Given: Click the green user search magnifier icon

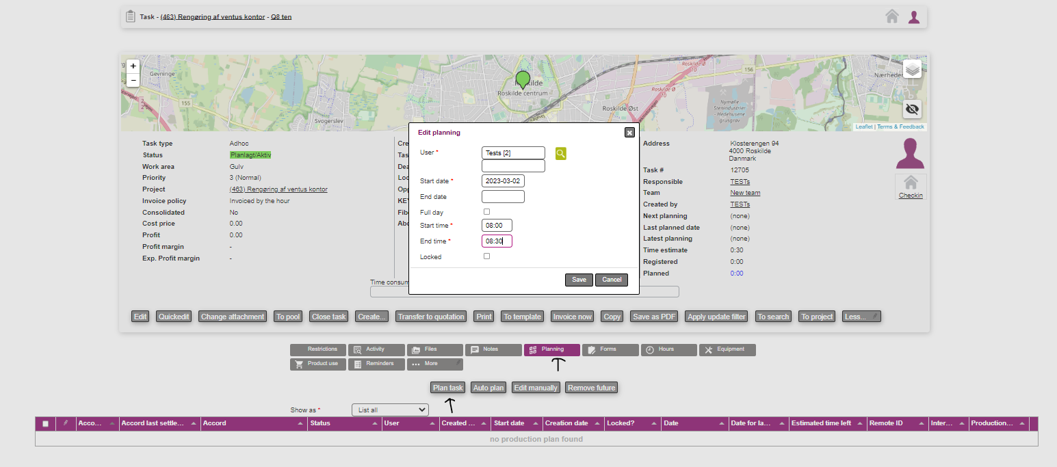Looking at the screenshot, I should coord(560,154).
